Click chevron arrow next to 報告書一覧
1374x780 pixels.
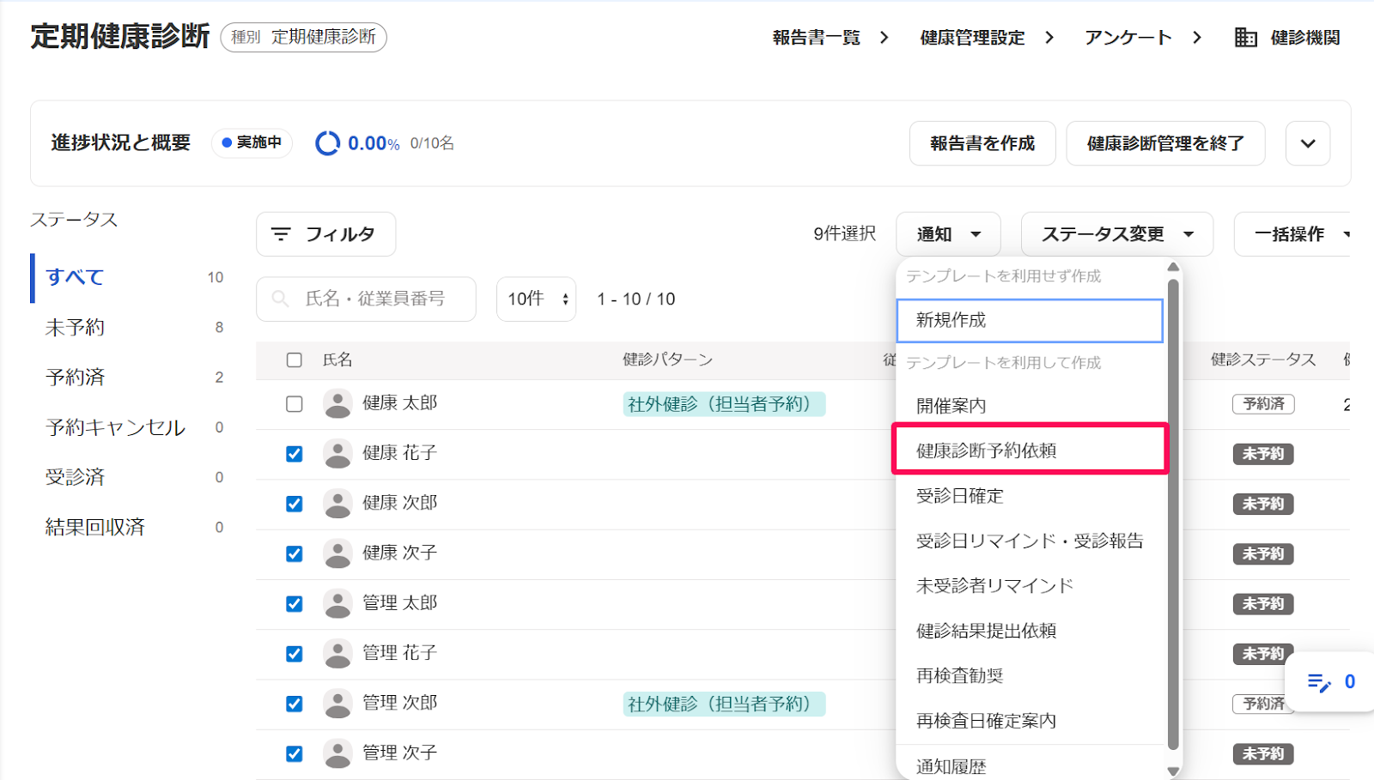coord(885,38)
